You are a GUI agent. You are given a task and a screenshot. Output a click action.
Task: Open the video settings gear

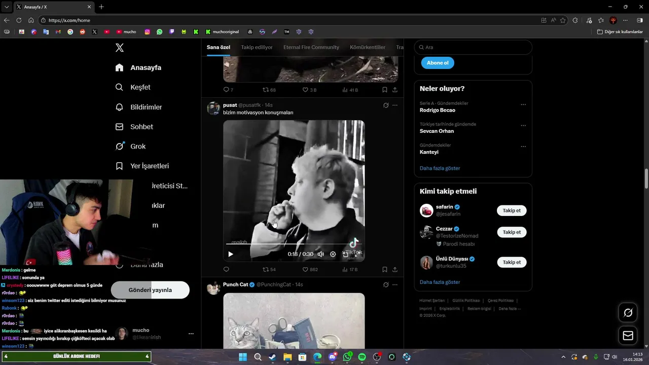point(333,254)
